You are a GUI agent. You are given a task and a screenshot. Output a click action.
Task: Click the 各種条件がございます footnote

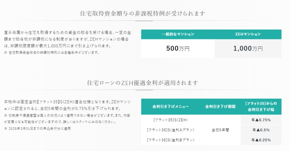(x=52, y=52)
